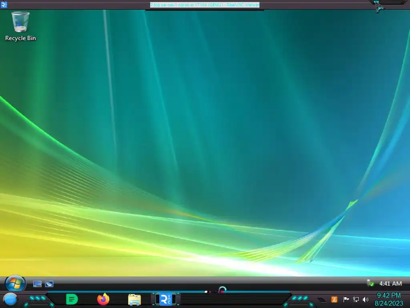Image resolution: width=410 pixels, height=308 pixels.
Task: Open the Recycle Bin desktop icon
Action: [20, 26]
